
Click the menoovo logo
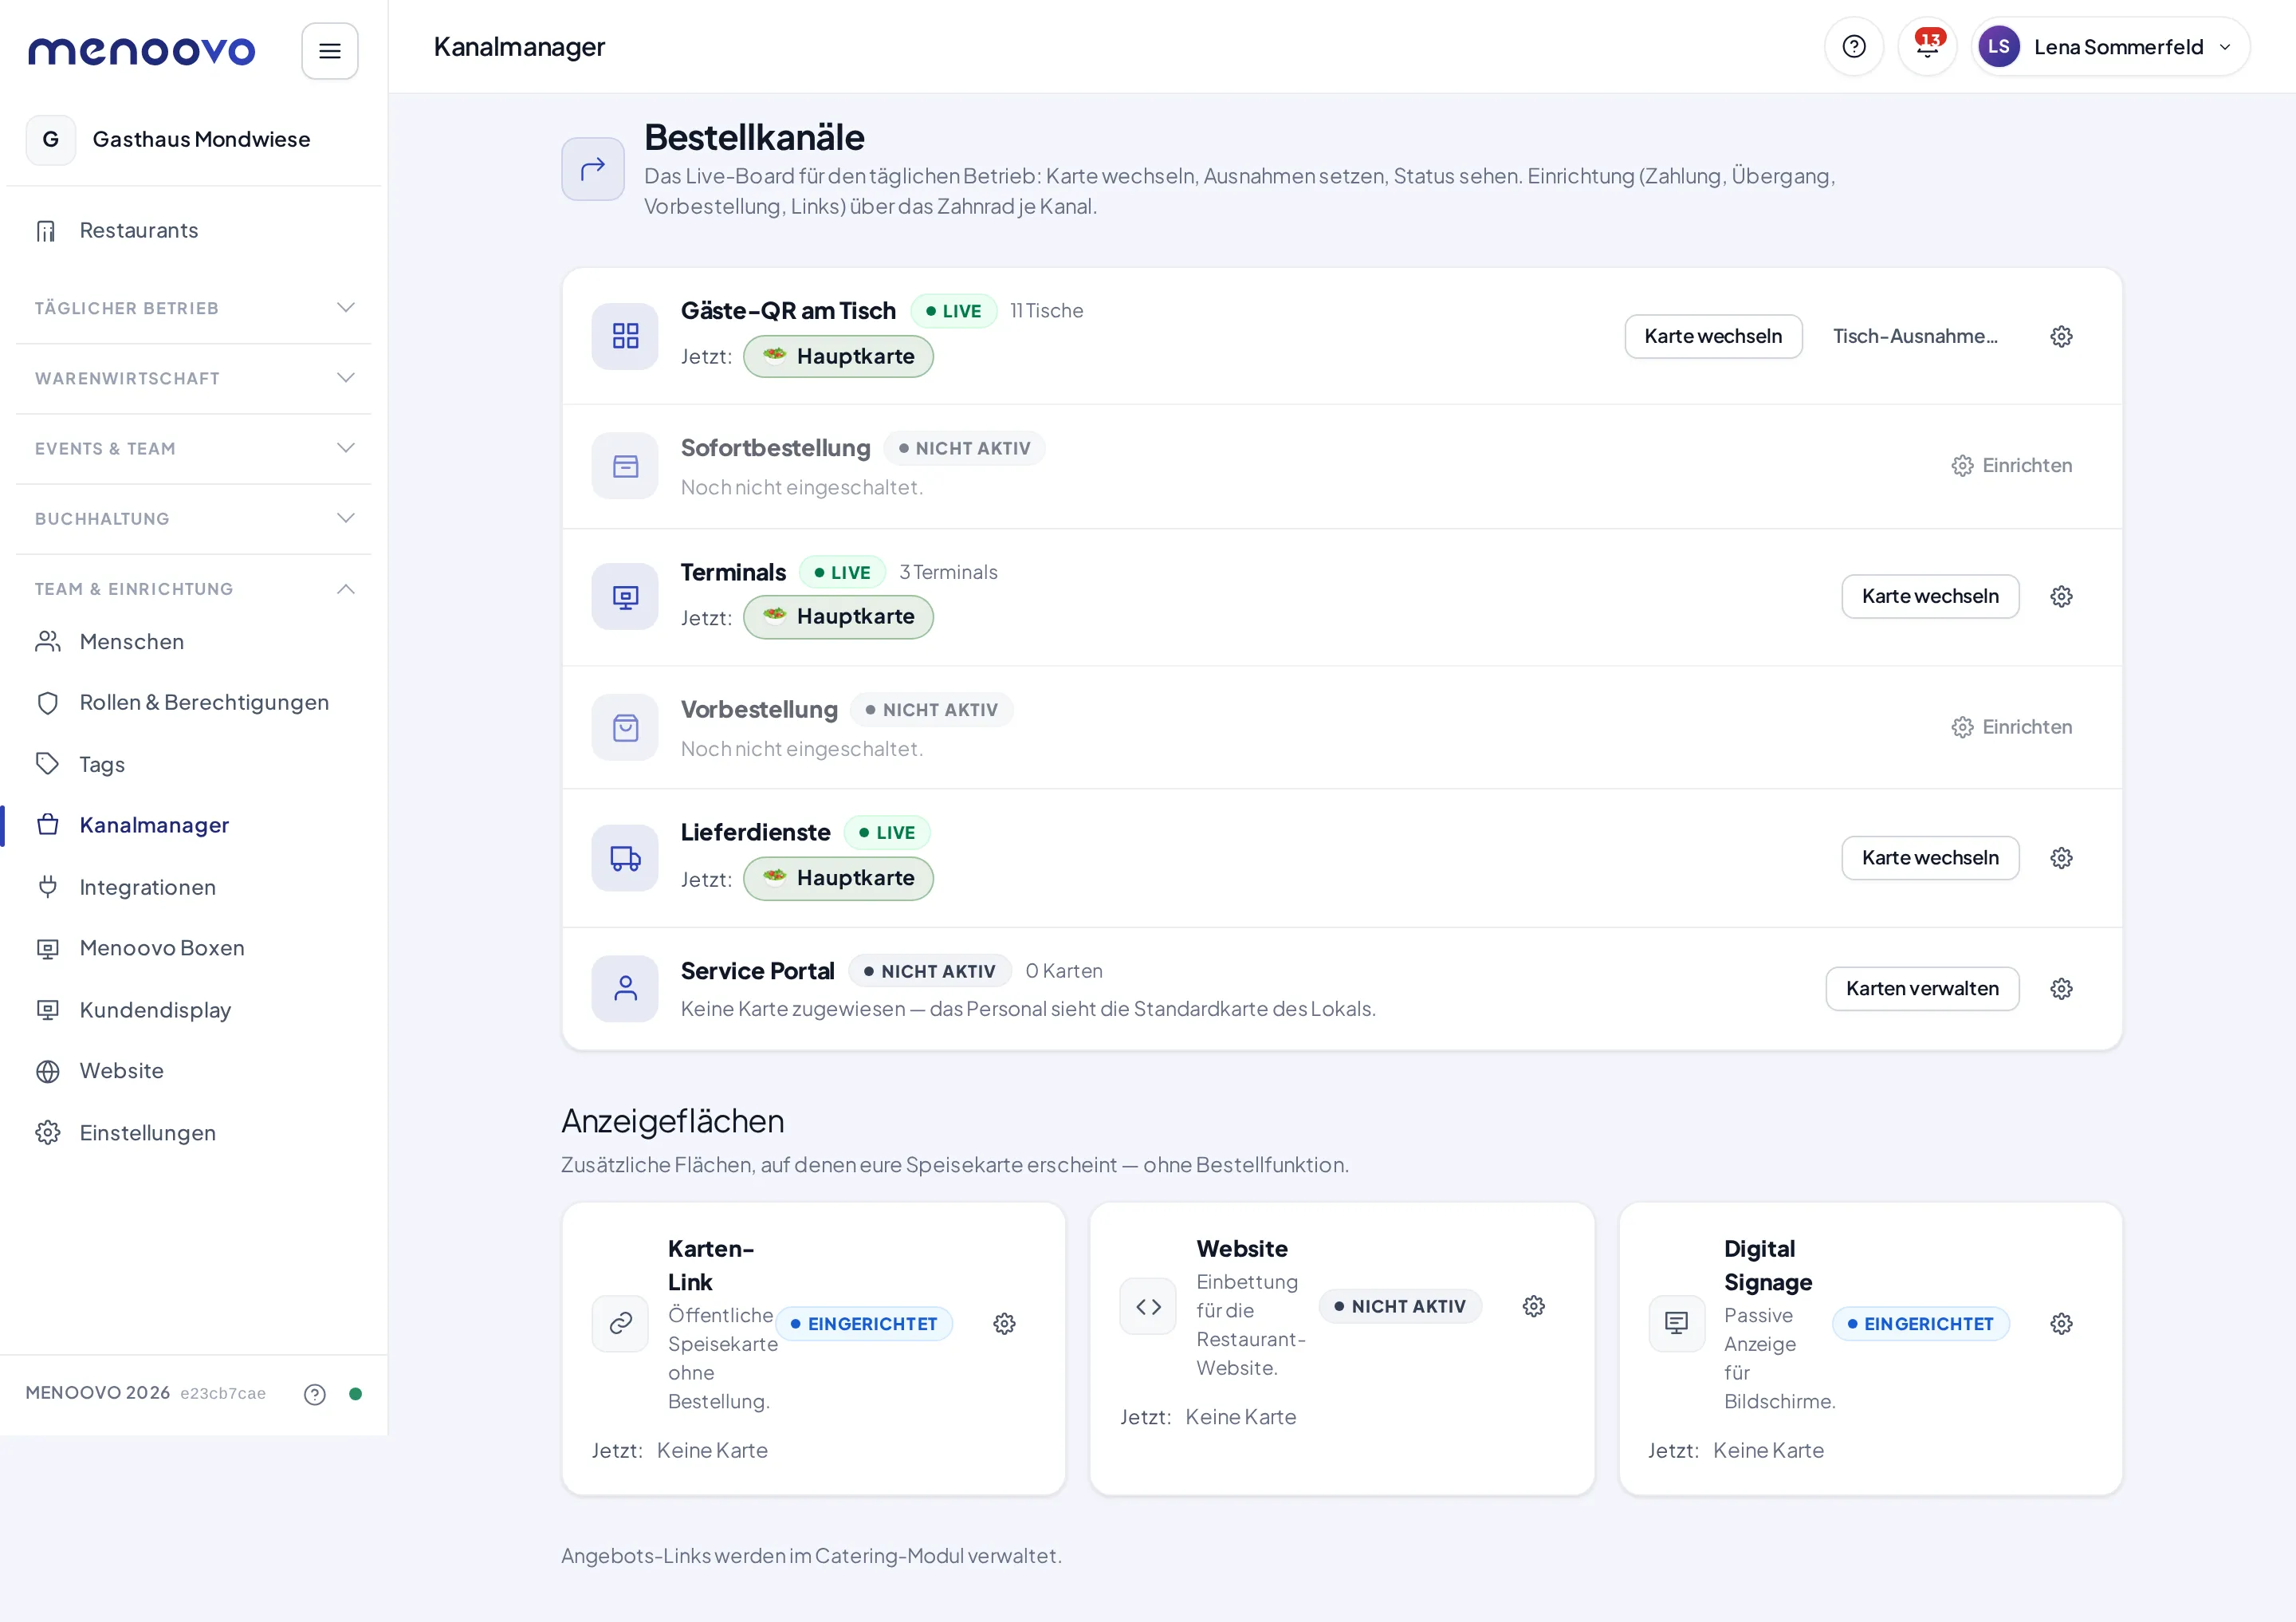pyautogui.click(x=141, y=50)
